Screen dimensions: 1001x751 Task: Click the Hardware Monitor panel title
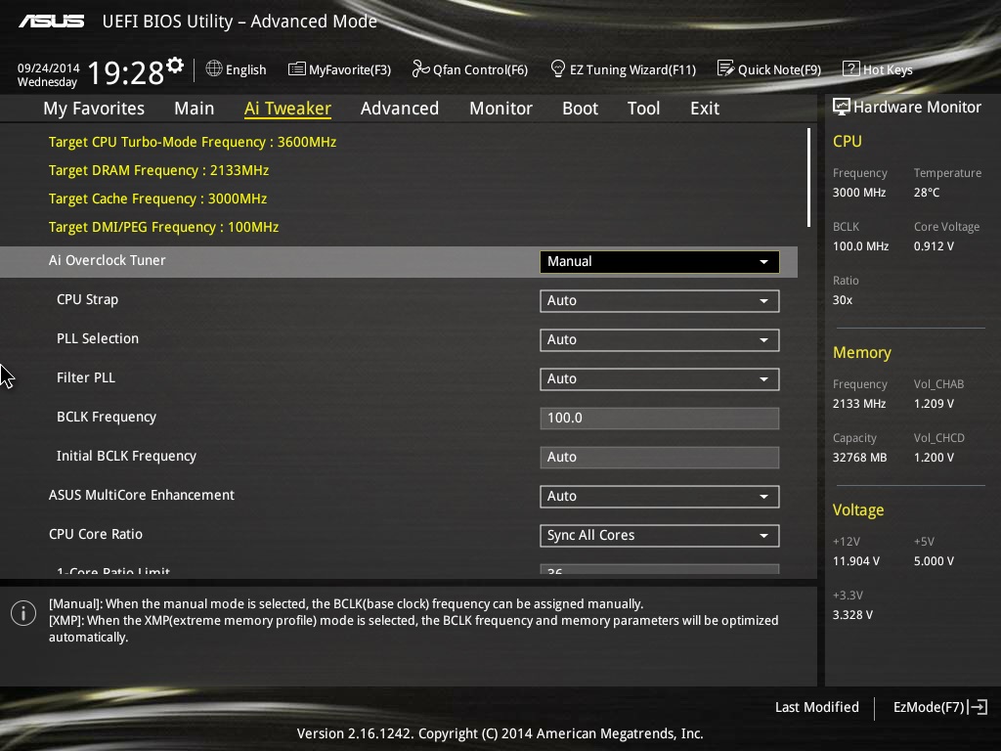(x=917, y=107)
